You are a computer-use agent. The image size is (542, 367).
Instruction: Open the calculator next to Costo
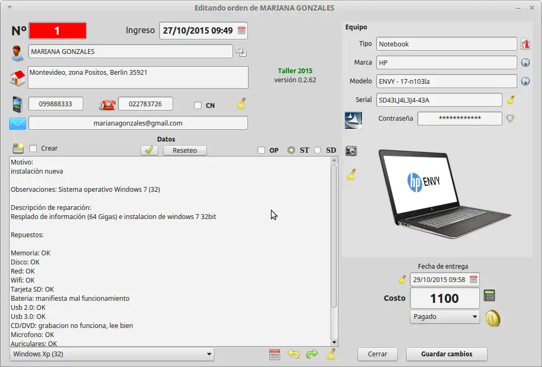[x=489, y=295]
